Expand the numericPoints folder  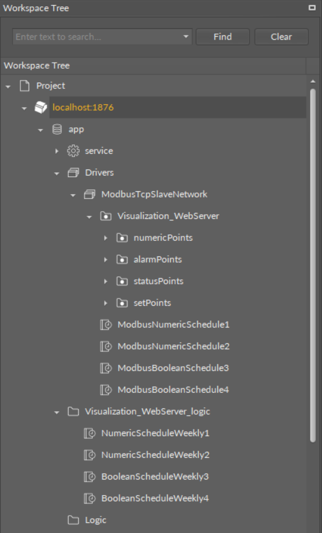(105, 238)
